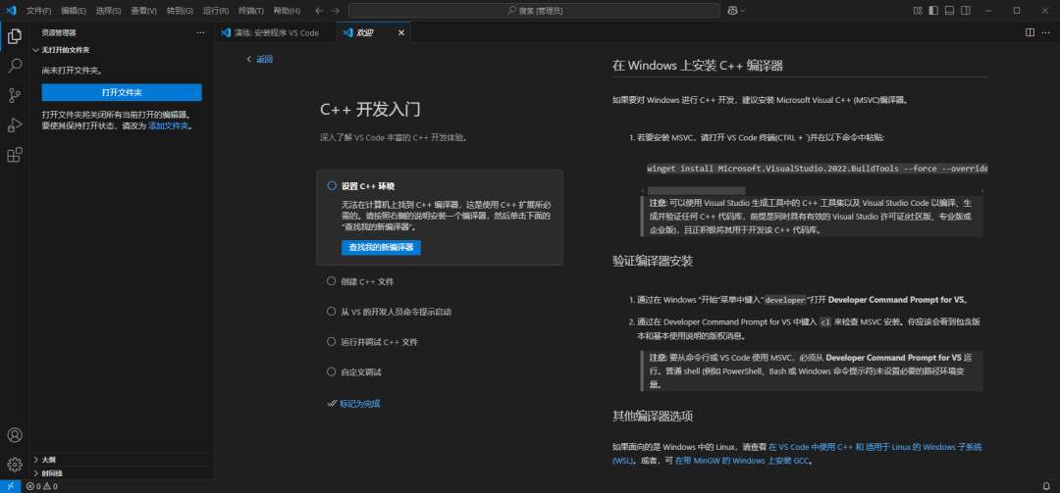The width and height of the screenshot is (1060, 493).
Task: Collapse the 无打开的文件夹 section
Action: [122, 50]
